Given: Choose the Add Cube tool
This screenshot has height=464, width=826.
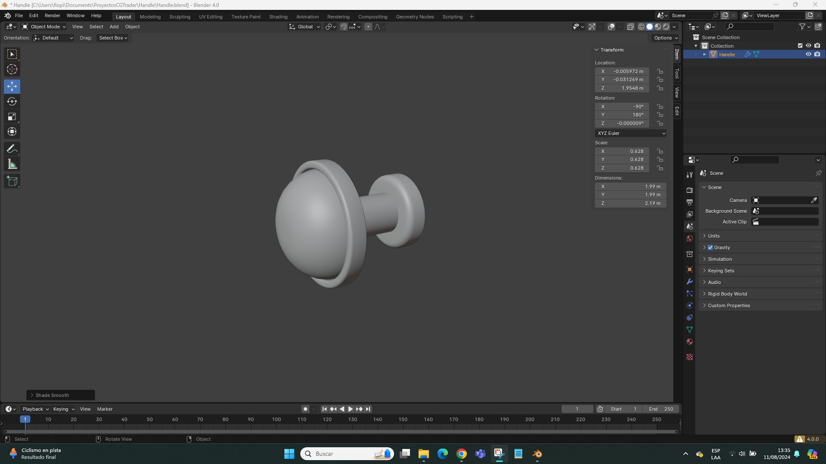Looking at the screenshot, I should point(12,181).
